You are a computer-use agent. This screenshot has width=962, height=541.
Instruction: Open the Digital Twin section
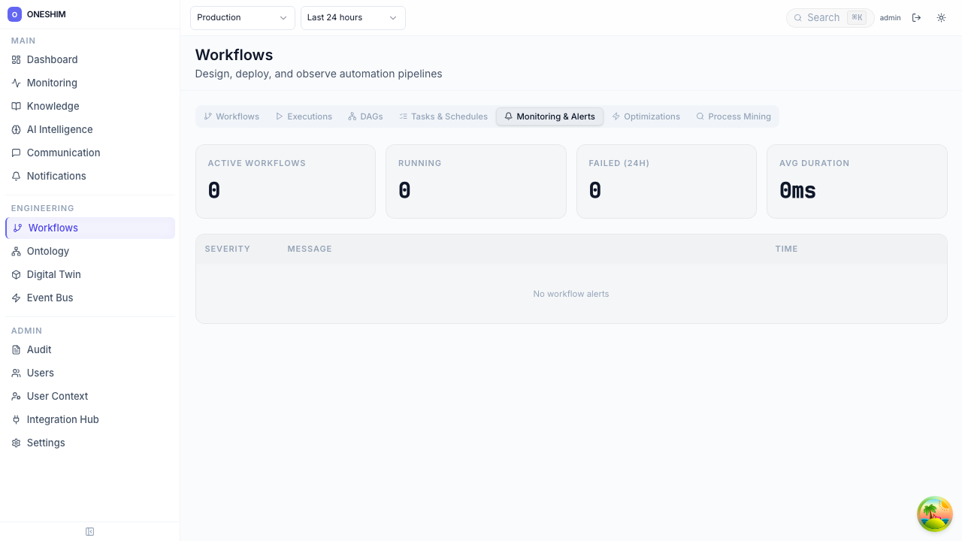tap(53, 274)
